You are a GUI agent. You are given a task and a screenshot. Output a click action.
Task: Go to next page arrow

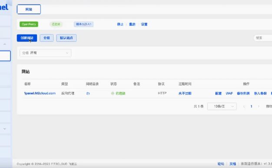(x=259, y=106)
